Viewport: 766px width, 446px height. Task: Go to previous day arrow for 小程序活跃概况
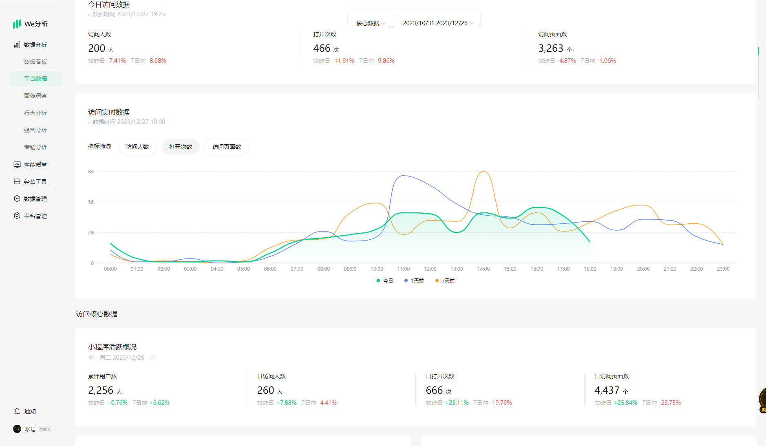click(91, 357)
